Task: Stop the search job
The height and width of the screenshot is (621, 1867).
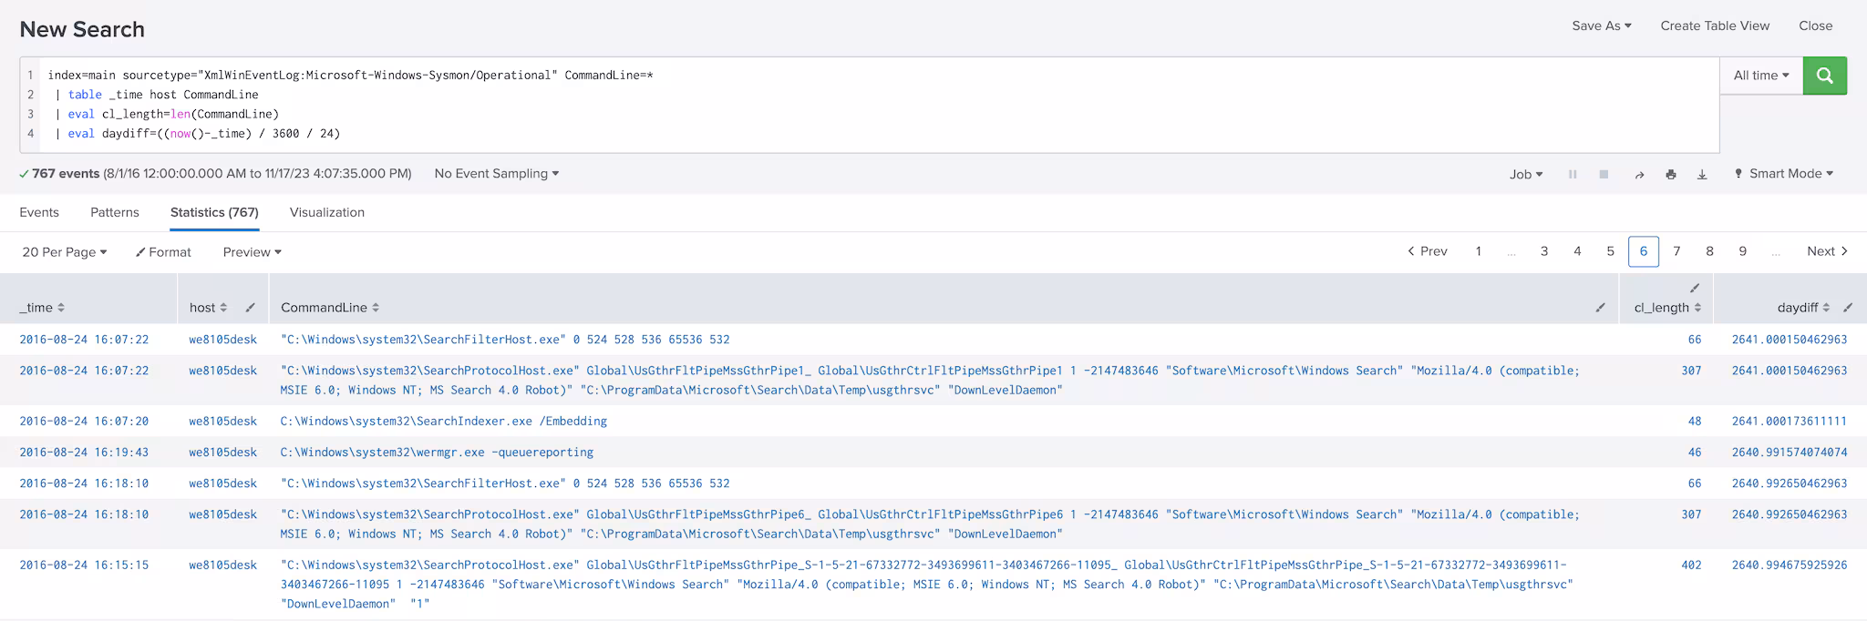Action: (1604, 174)
